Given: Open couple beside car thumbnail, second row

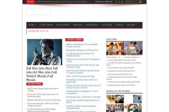Looking at the screenshot, I should (x=137, y=108).
